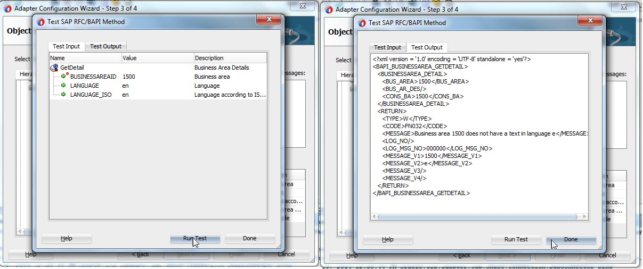Click Back in left wizard window
The width and height of the screenshot is (643, 269).
(141, 255)
